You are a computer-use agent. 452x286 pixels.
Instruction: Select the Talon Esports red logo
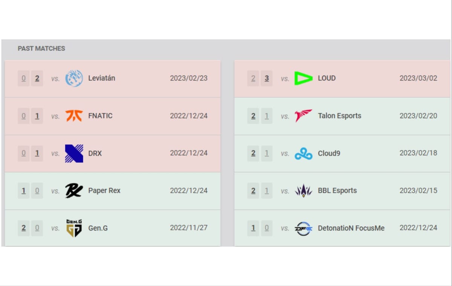click(303, 116)
